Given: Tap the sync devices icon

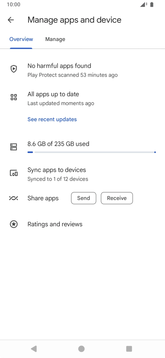Looking at the screenshot, I should coord(14,173).
